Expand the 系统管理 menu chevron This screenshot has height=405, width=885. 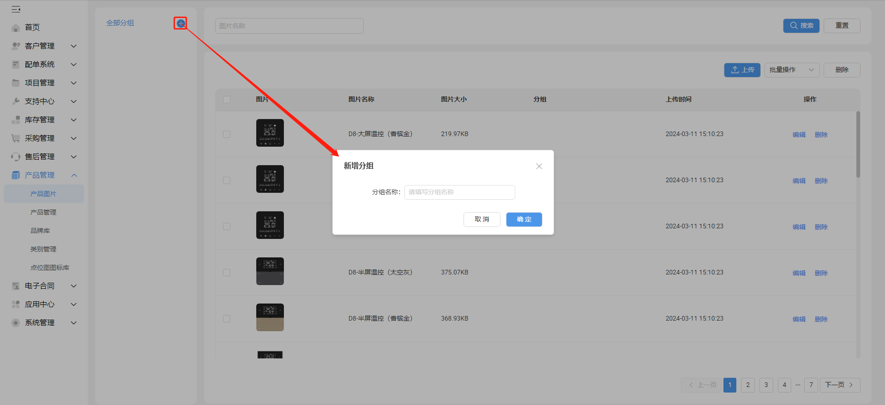[73, 323]
